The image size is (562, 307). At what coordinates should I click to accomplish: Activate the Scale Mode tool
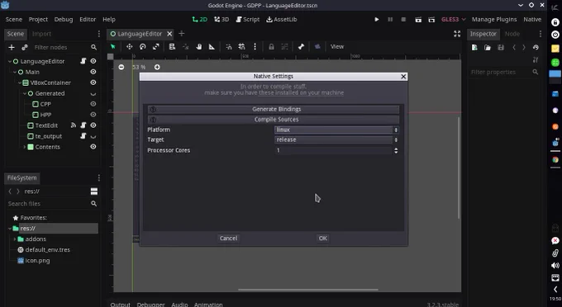156,47
